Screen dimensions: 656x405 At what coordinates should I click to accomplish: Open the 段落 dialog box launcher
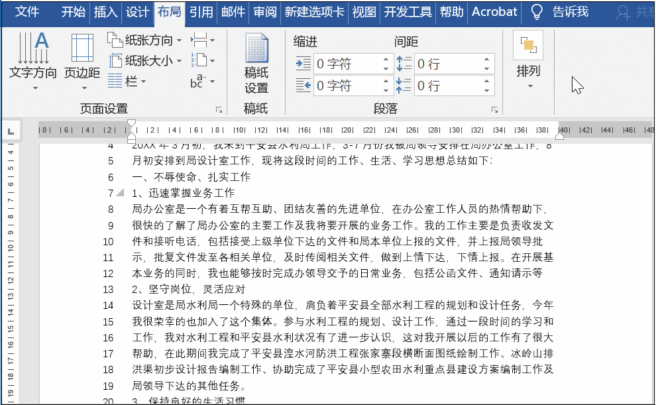(494, 108)
